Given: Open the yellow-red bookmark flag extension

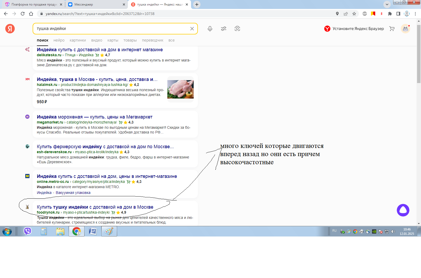Looking at the screenshot, I should click(373, 14).
